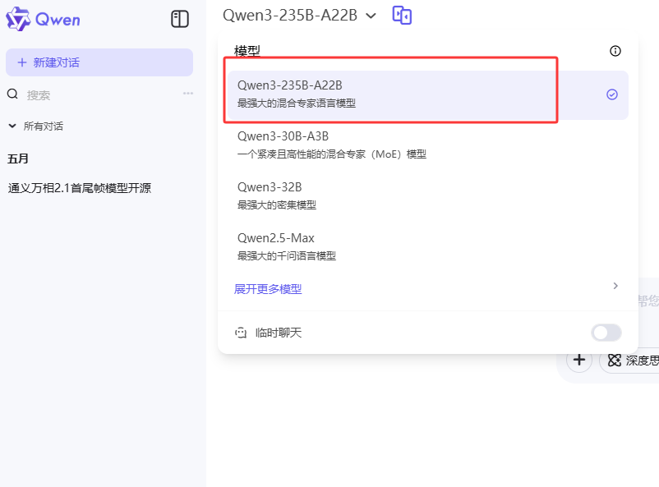
Task: Open the model comparison icon
Action: [x=402, y=16]
